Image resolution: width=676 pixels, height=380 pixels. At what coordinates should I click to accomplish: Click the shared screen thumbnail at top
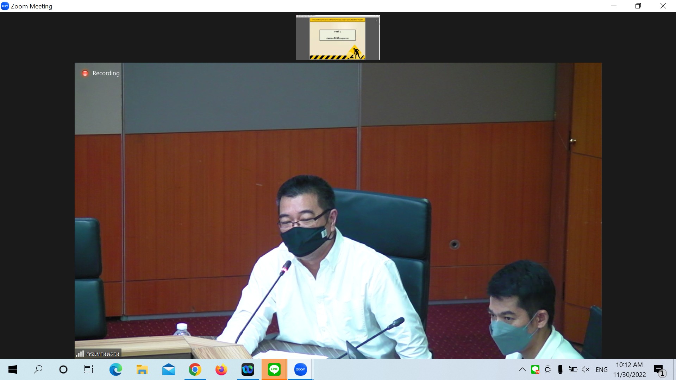click(x=338, y=37)
